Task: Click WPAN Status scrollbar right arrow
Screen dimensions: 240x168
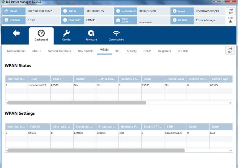Action: (x=231, y=103)
